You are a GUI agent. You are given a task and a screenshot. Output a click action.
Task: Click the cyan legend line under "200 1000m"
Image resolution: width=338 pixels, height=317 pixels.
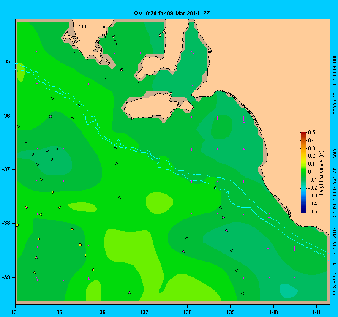pos(85,31)
